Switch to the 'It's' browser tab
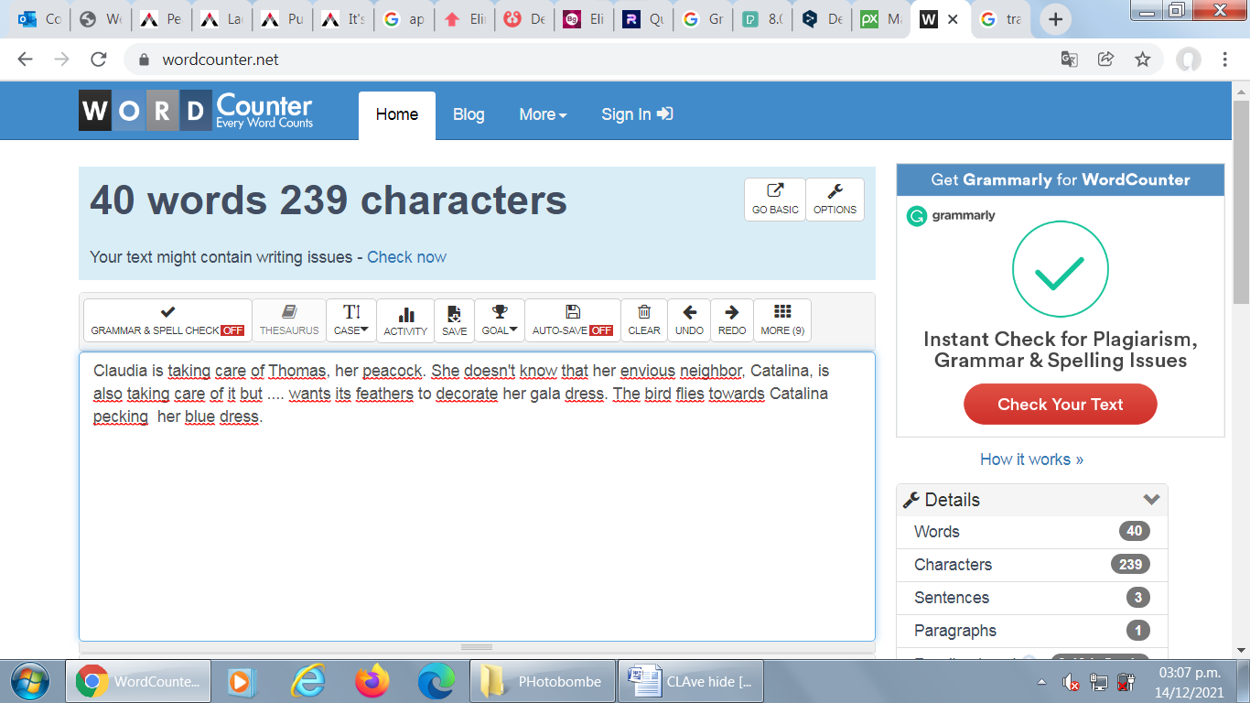Screen dimensions: 1250x703 [x=343, y=19]
